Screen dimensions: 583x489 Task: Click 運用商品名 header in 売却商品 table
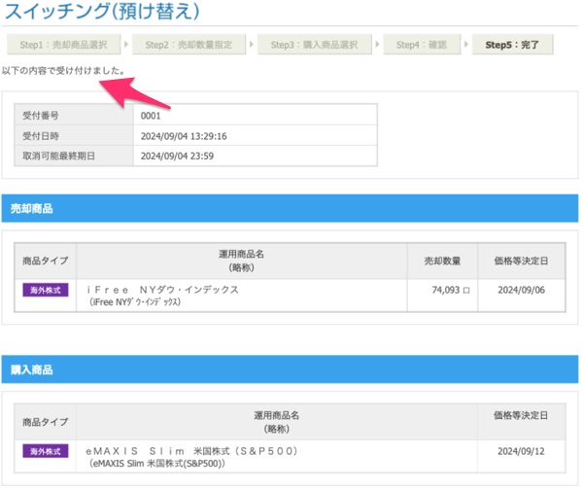click(x=241, y=262)
